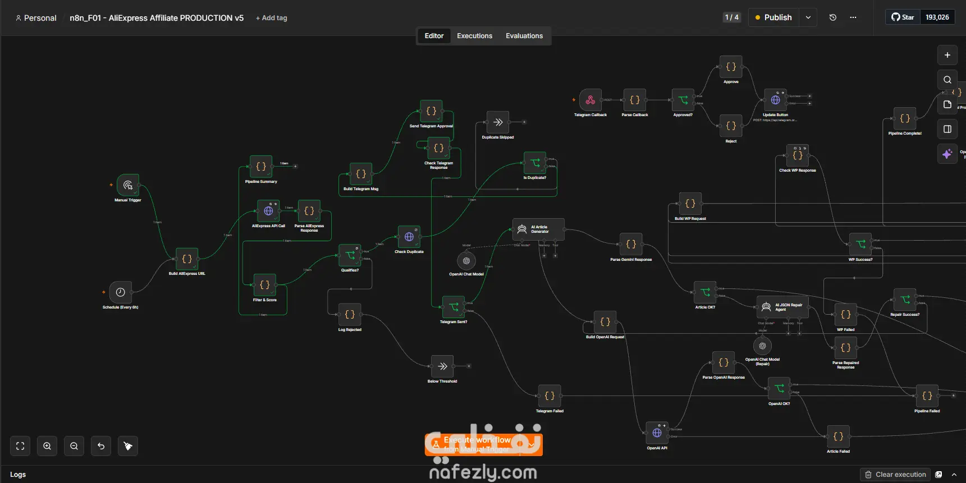Open the Duplicate Skipped node
Viewport: 966px width, 483px height.
coord(498,122)
